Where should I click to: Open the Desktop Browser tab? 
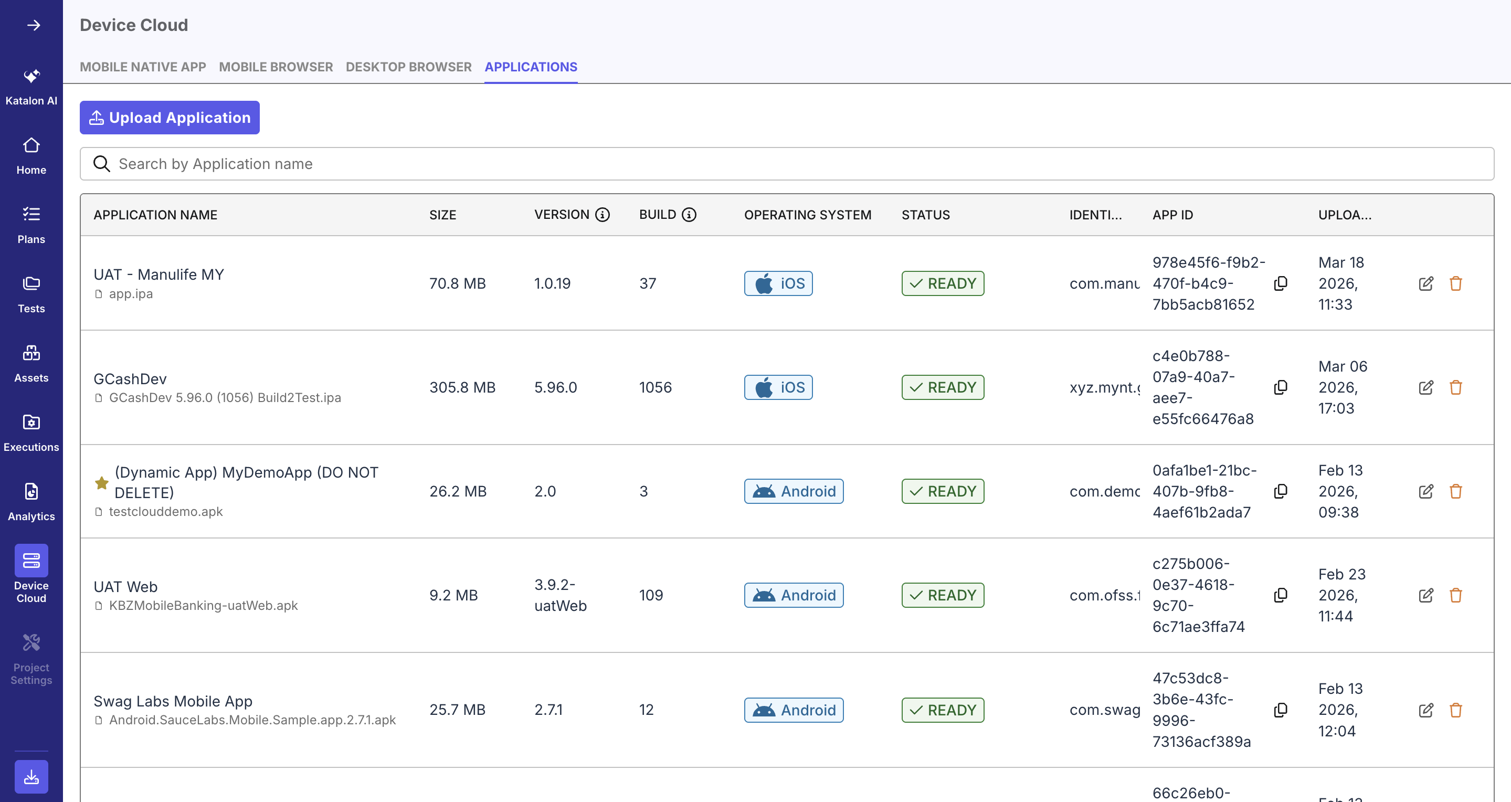408,67
